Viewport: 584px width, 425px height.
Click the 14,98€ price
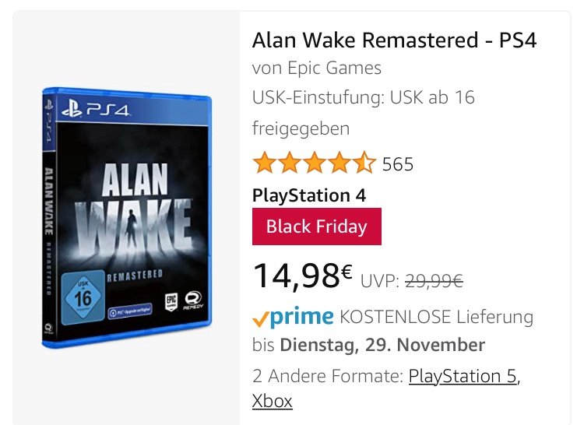coord(302,276)
